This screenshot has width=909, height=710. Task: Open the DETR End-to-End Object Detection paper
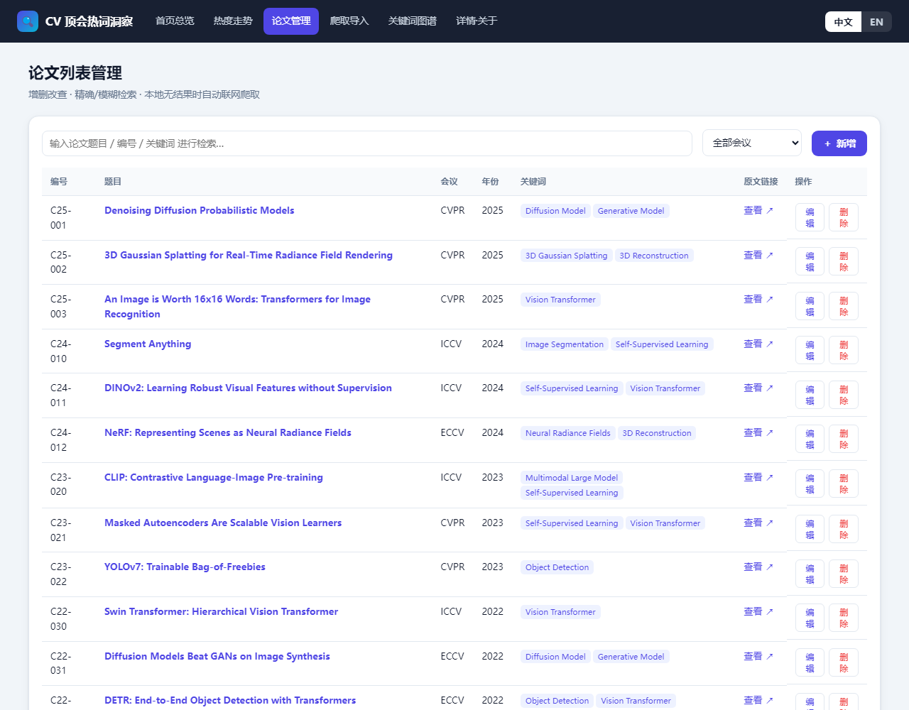coord(230,700)
